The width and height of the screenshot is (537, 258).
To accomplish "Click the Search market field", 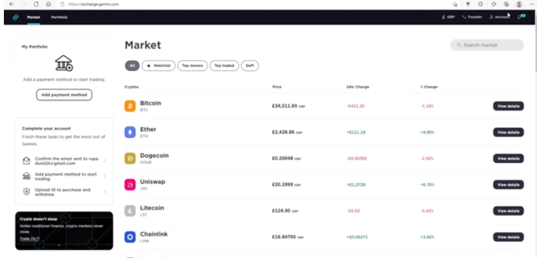I will 487,45.
